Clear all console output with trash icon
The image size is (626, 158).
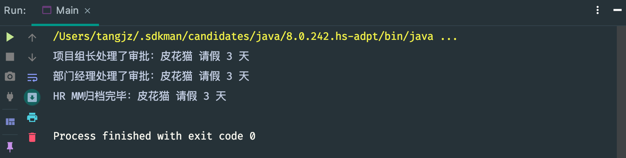point(32,137)
